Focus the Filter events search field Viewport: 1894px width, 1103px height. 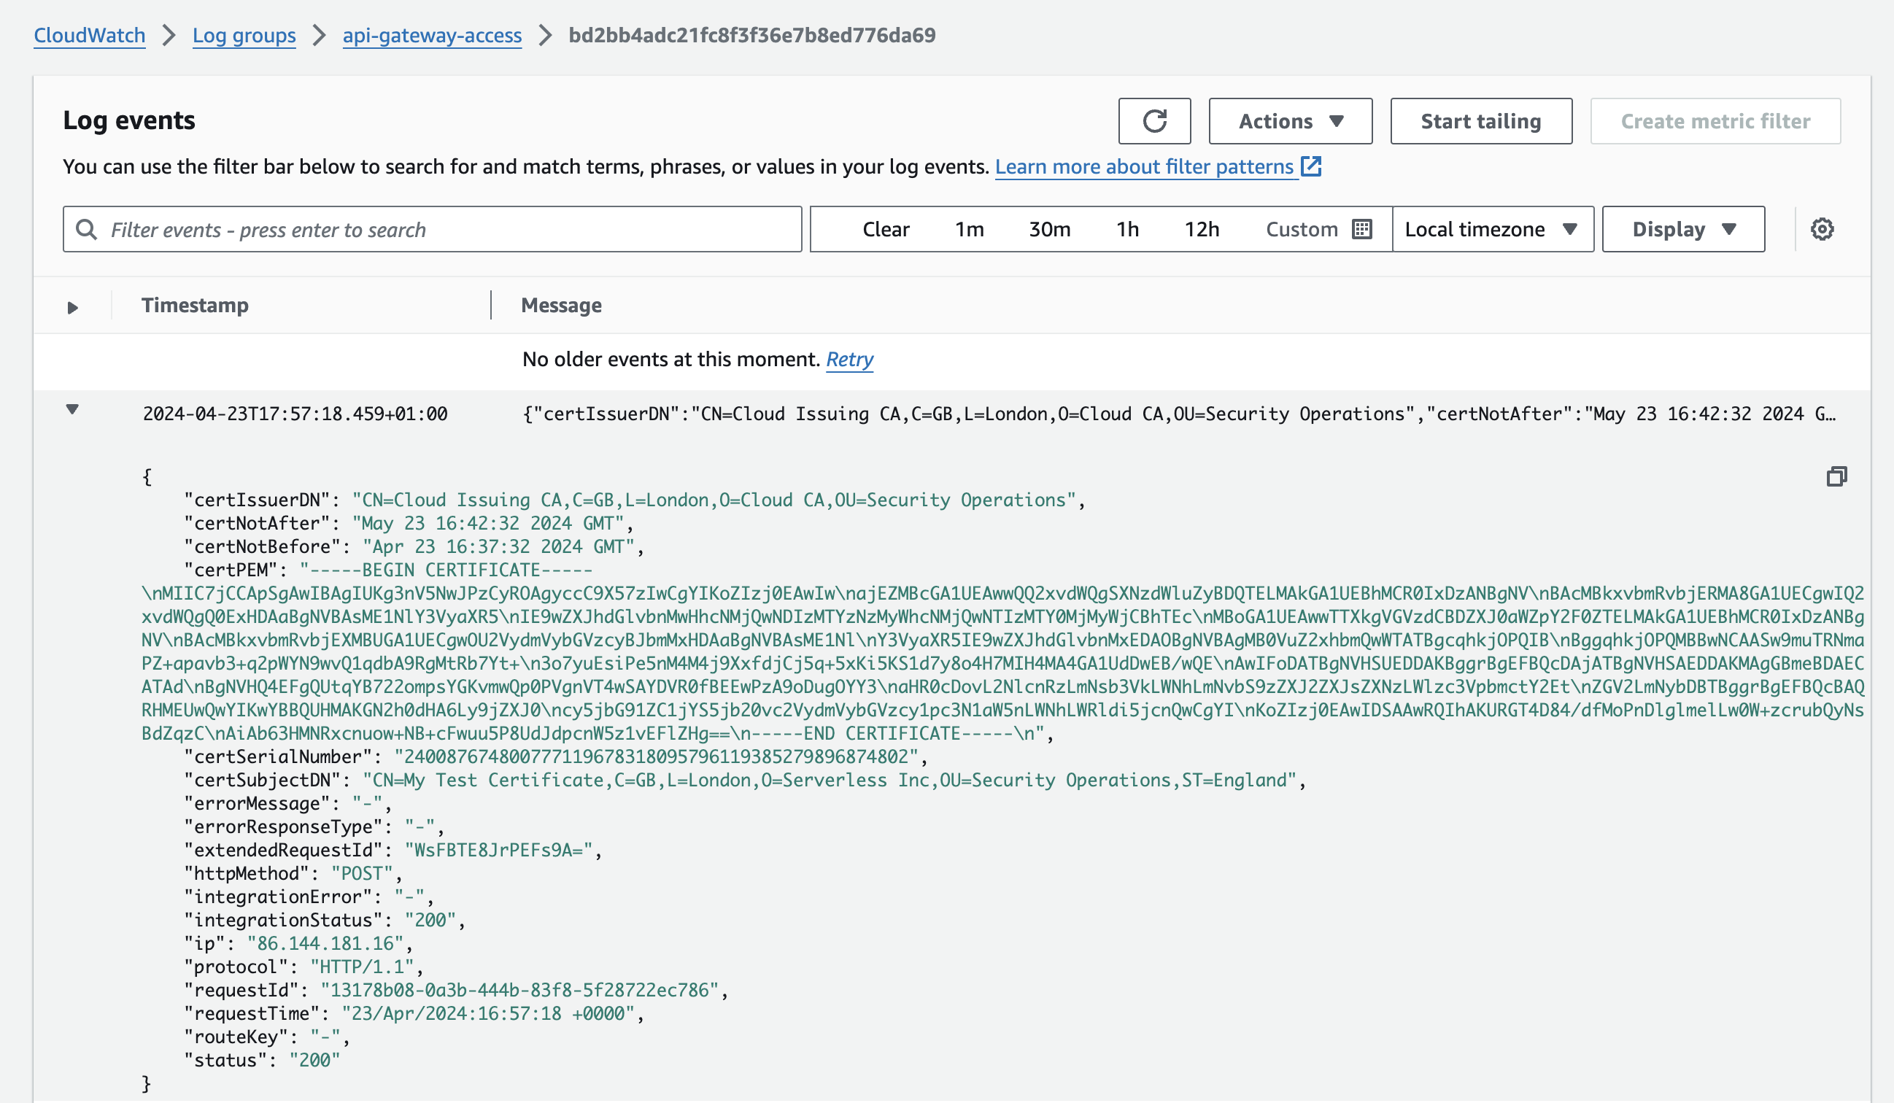432,229
